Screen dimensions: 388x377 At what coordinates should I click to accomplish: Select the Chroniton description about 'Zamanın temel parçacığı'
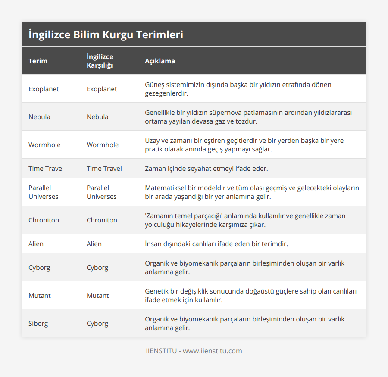245,220
